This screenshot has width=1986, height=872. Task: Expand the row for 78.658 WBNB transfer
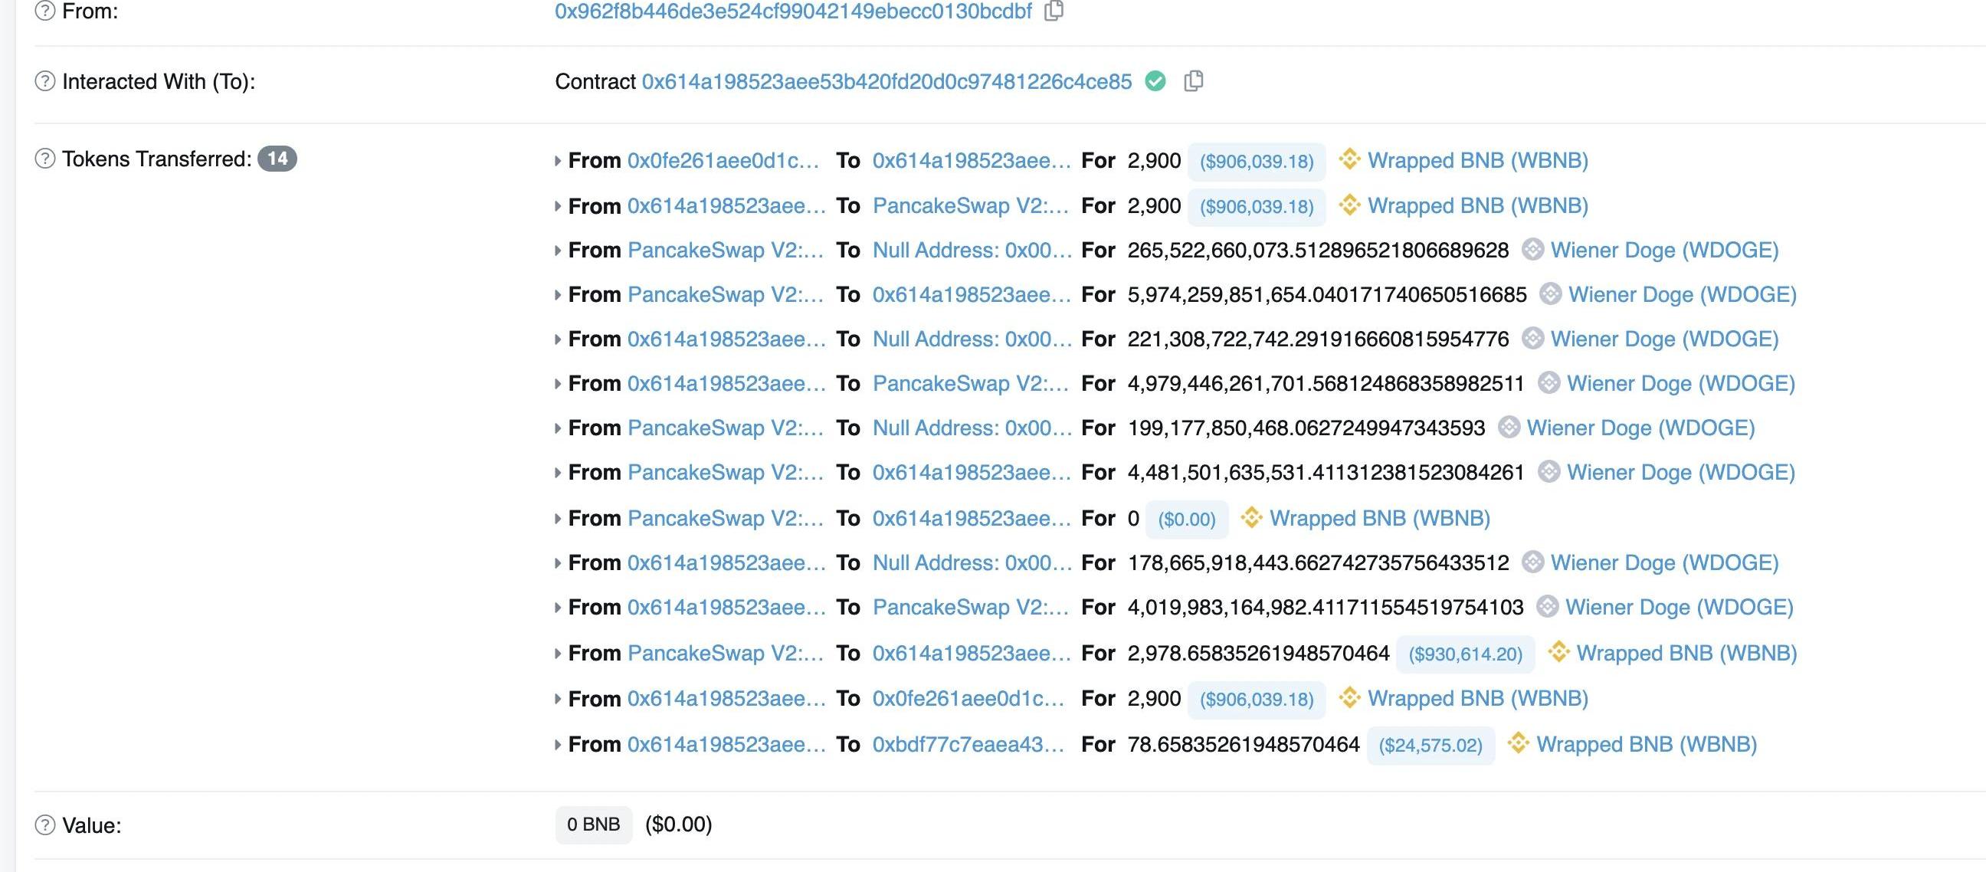point(557,744)
